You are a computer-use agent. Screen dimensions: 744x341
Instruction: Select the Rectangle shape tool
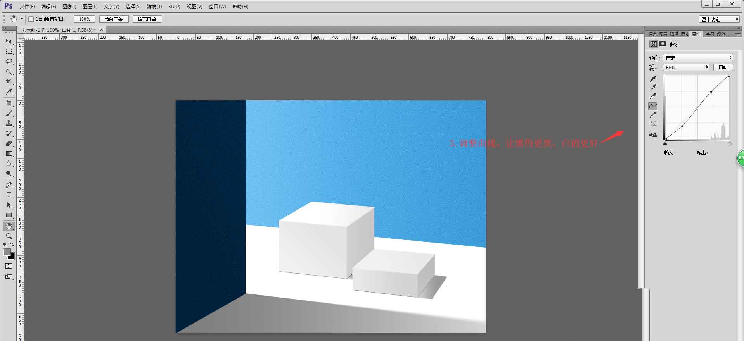[9, 215]
